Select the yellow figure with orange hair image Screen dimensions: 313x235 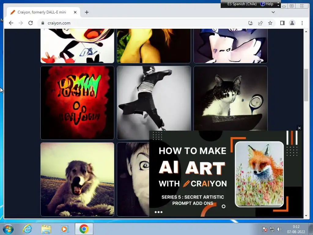pyautogui.click(x=154, y=46)
